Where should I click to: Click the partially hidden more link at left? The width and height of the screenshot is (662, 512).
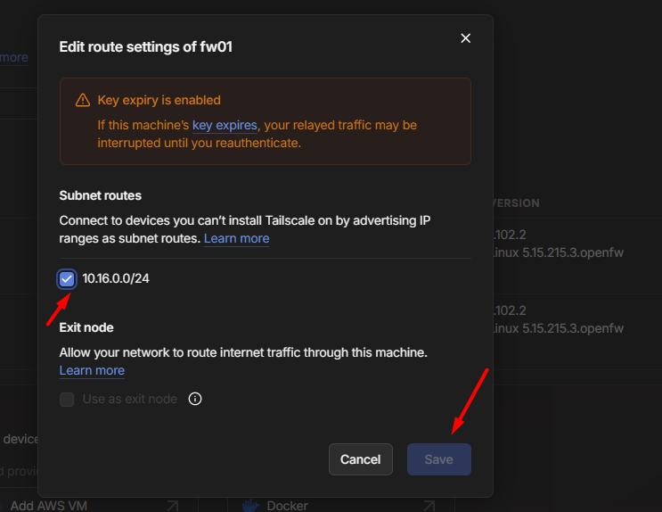[x=14, y=57]
